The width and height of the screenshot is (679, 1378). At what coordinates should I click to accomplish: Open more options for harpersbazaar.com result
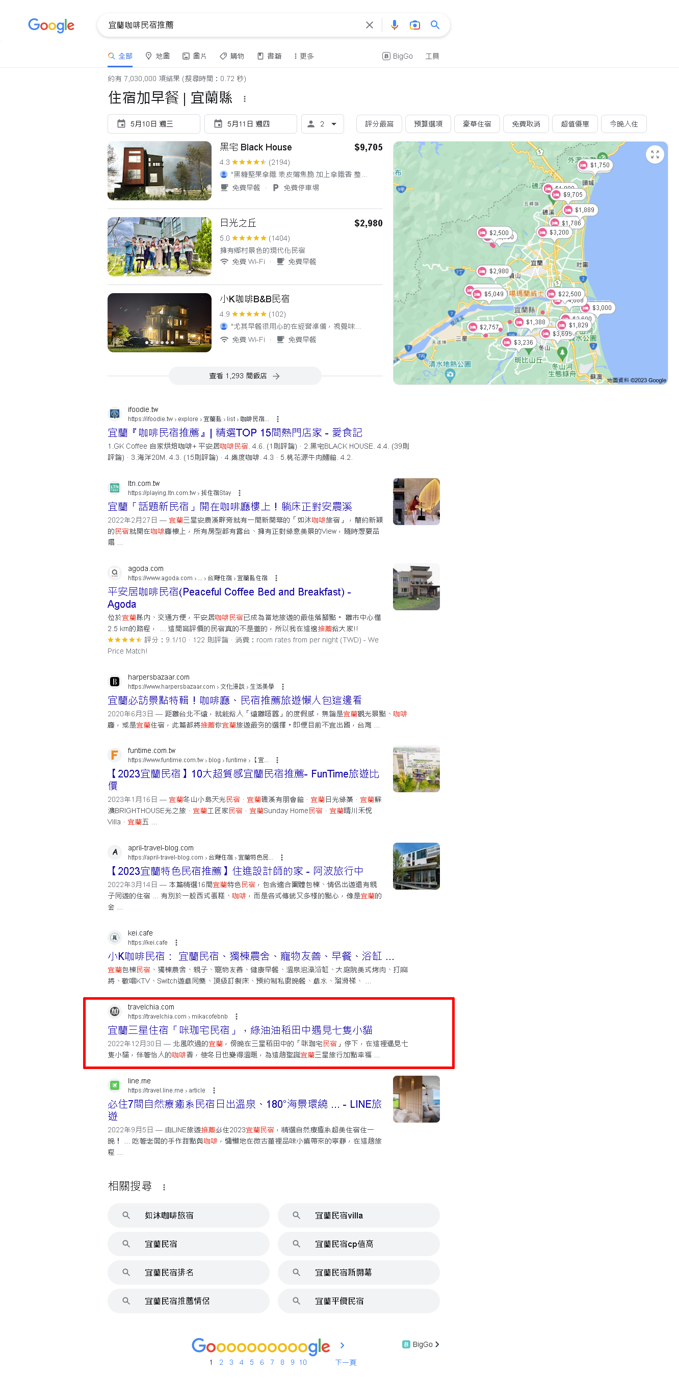(x=282, y=687)
